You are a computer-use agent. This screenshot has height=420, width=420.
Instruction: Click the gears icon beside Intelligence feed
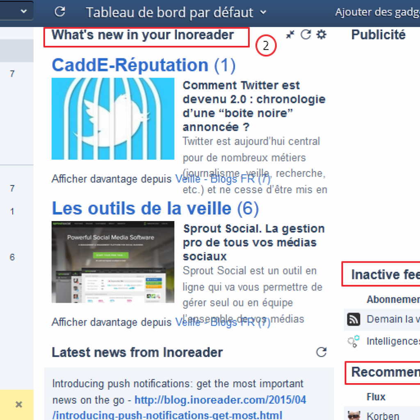pos(353,341)
